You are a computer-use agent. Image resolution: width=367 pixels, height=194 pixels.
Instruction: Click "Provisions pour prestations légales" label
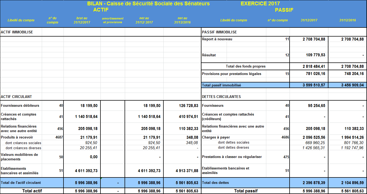[x=231, y=74]
